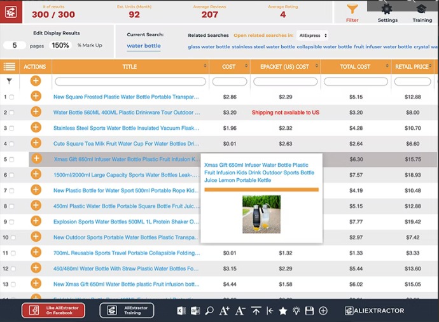This screenshot has width=439, height=322.
Task: Click the AliExtractor brand logo in bottom bar
Action: [x=374, y=311]
